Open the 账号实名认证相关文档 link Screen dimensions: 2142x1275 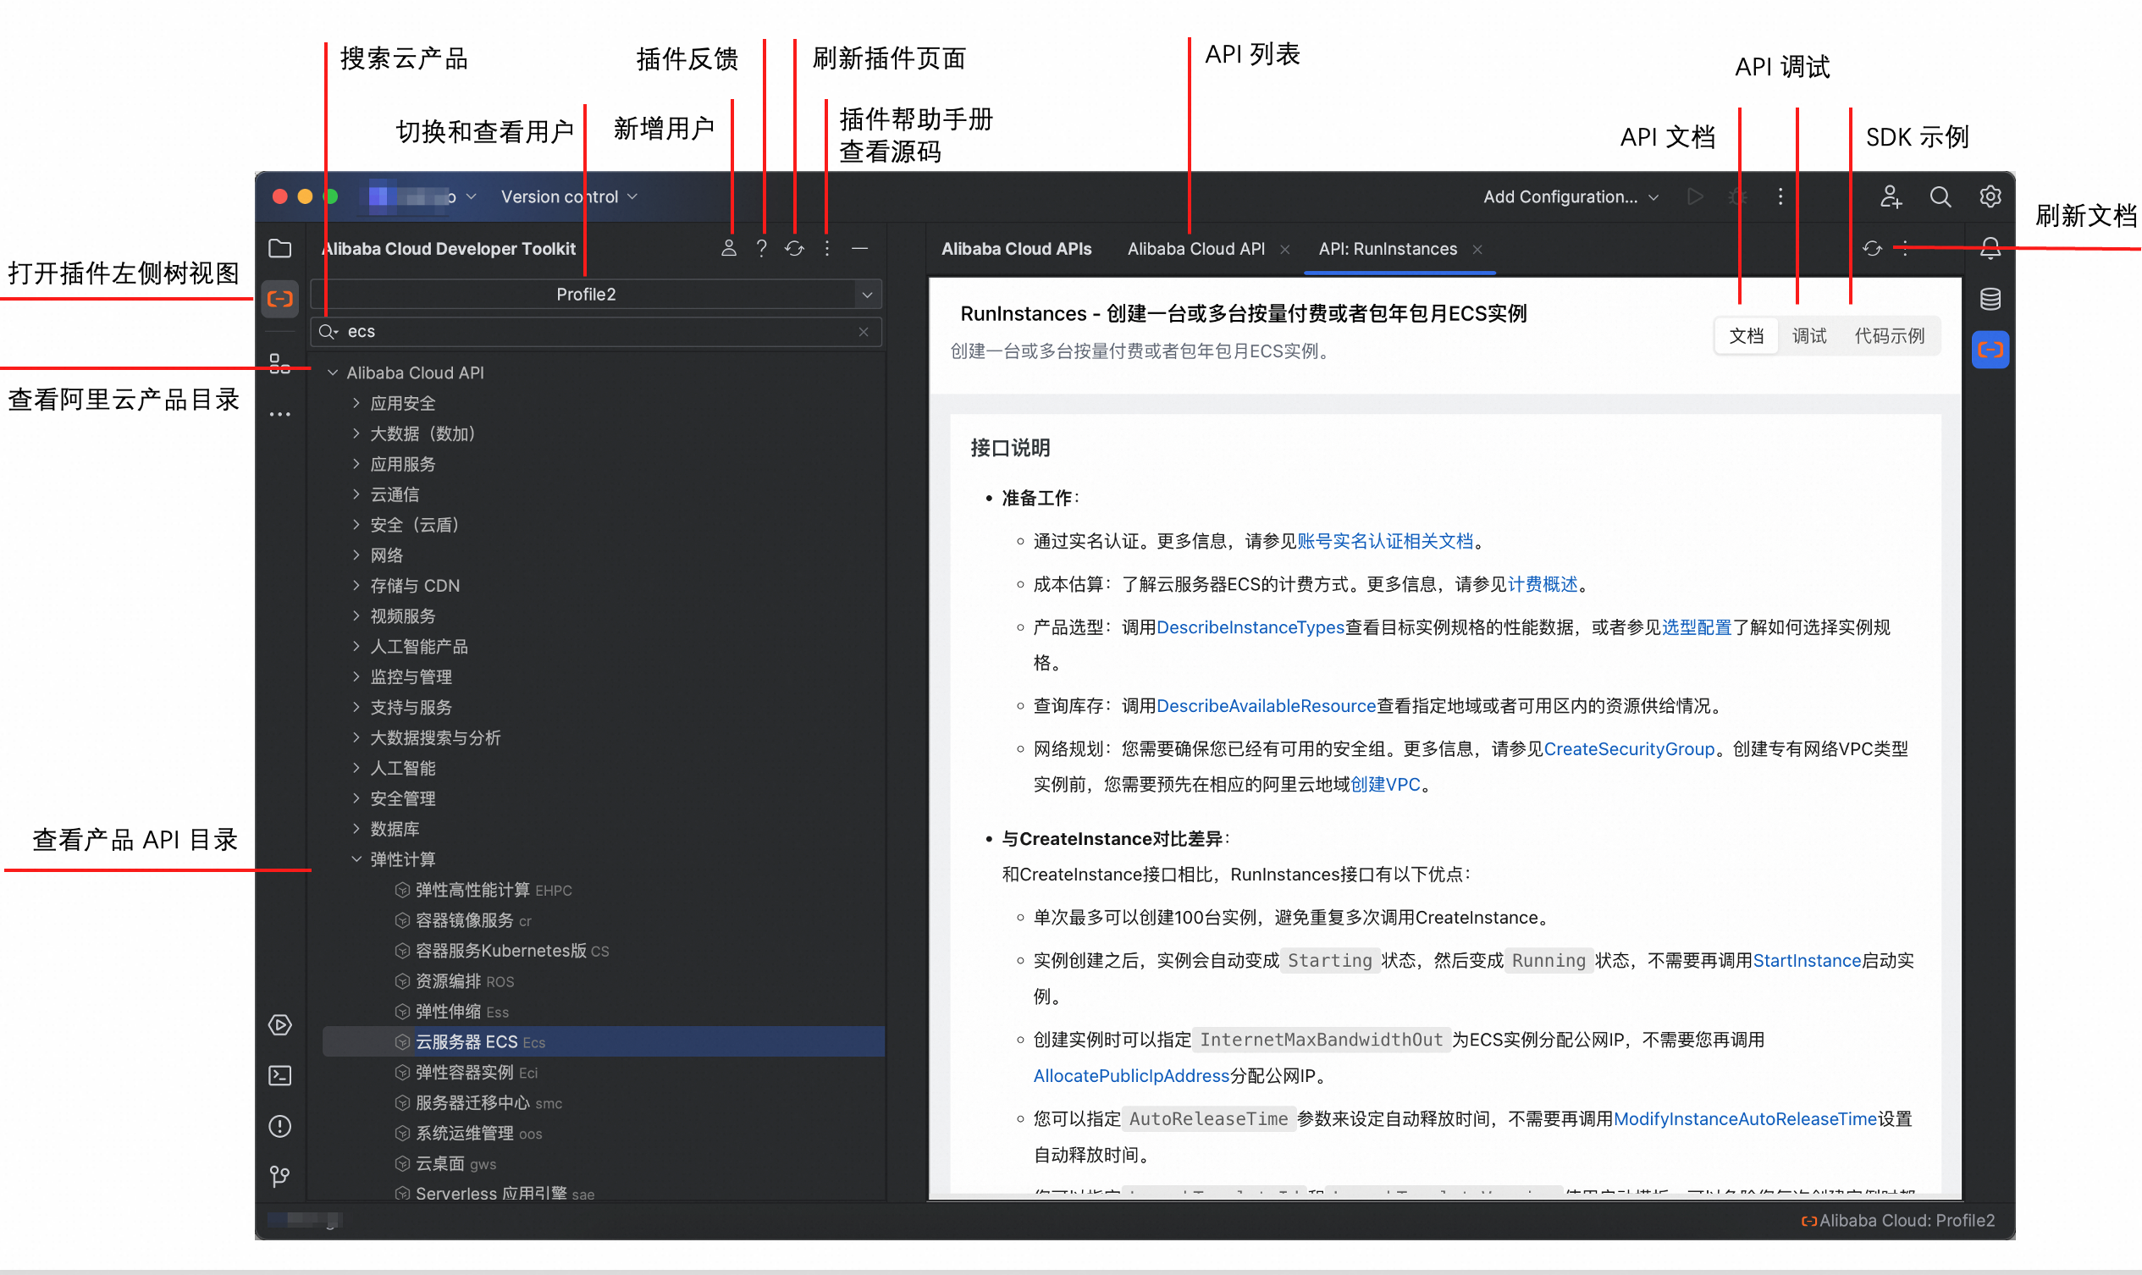tap(1384, 541)
